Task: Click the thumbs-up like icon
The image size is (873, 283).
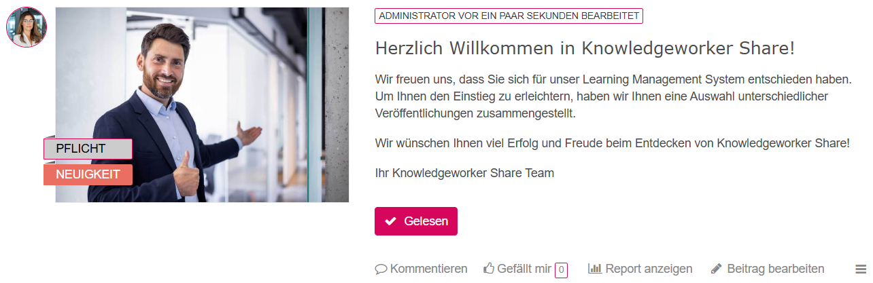Action: (x=489, y=269)
